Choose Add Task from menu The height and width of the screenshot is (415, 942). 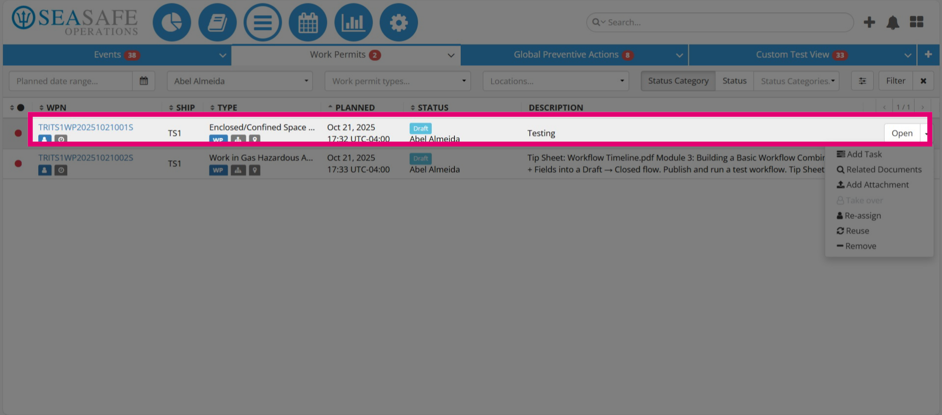[x=859, y=154]
